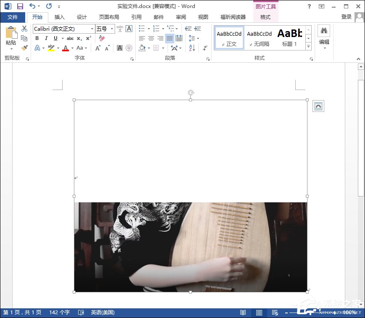365x318 pixels.
Task: Click the image's top-center resize handle
Action: 191,100
